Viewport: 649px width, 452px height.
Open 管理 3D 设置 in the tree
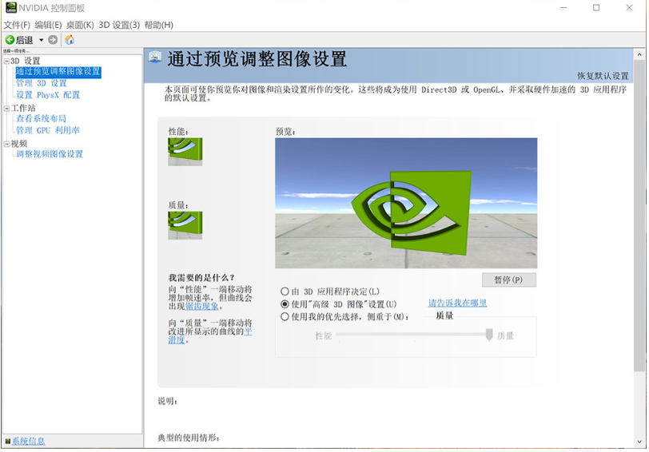click(x=42, y=83)
